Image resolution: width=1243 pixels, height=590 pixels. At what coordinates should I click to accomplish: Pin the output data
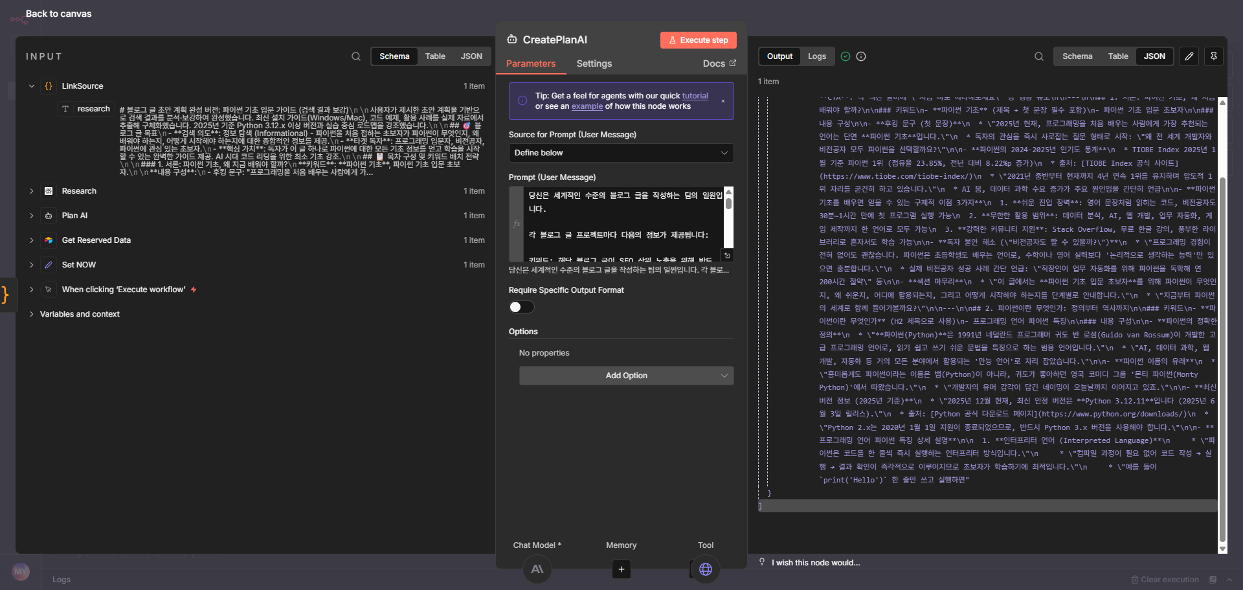1214,56
